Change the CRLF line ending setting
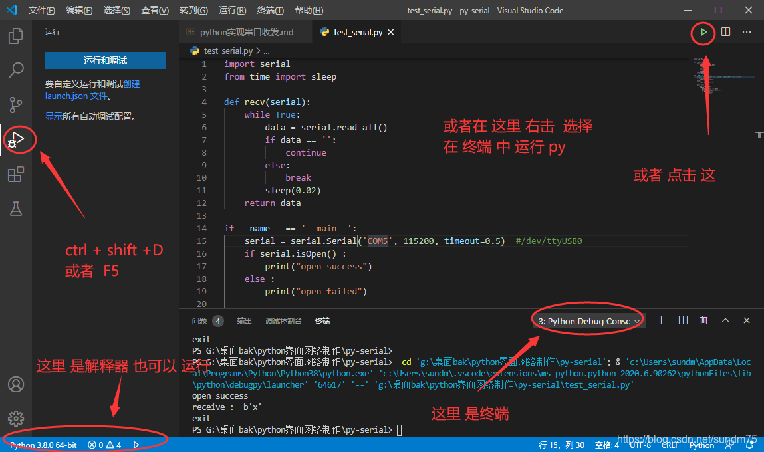 pos(670,445)
